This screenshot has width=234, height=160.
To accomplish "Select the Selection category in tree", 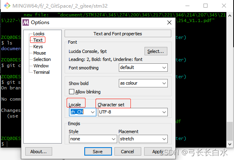I will tap(42, 59).
